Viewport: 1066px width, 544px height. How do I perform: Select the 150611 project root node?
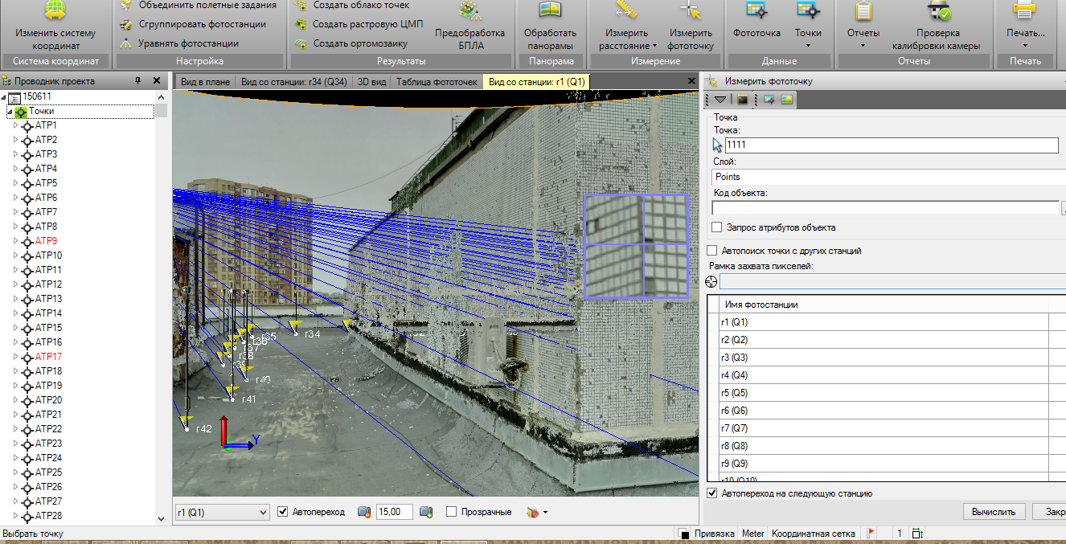coord(36,96)
